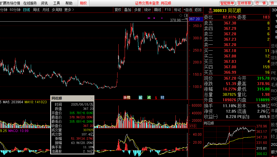Click the 涨榜 marker on the chart
277x157 pixels.
pos(127,98)
